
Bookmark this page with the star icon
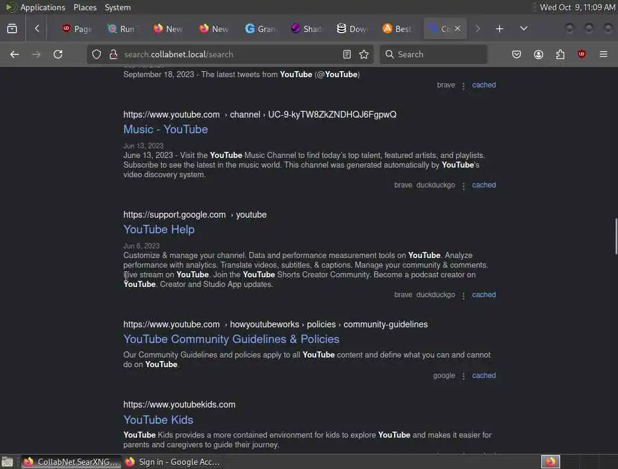[x=364, y=54]
